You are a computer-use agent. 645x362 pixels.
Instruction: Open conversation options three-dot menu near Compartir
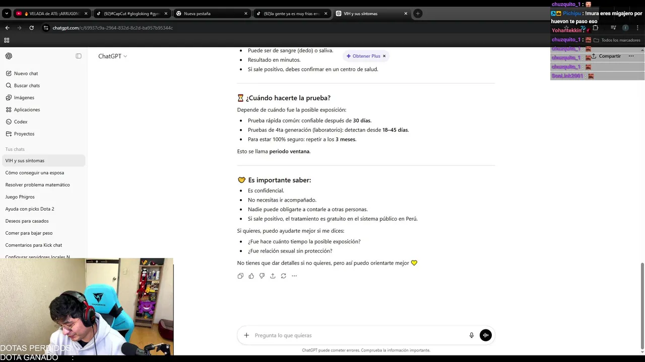coord(631,56)
